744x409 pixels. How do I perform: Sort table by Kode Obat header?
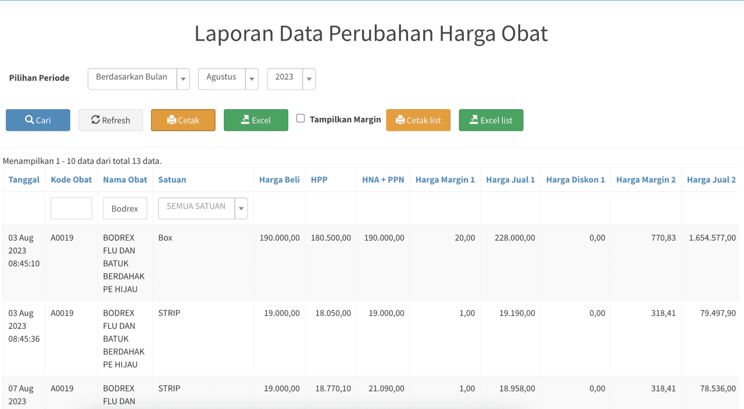tap(71, 180)
